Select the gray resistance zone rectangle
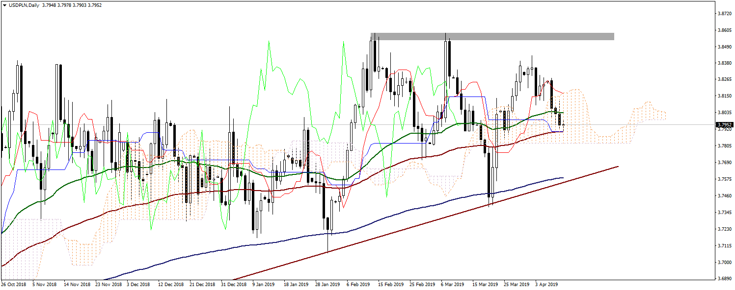The image size is (735, 290). pyautogui.click(x=492, y=37)
